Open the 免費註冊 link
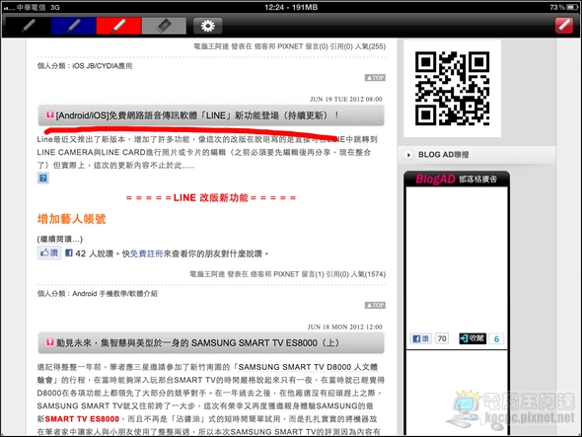The width and height of the screenshot is (582, 437). [x=147, y=254]
